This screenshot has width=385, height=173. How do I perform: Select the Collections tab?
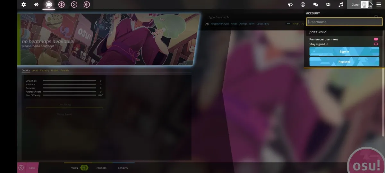point(263,24)
